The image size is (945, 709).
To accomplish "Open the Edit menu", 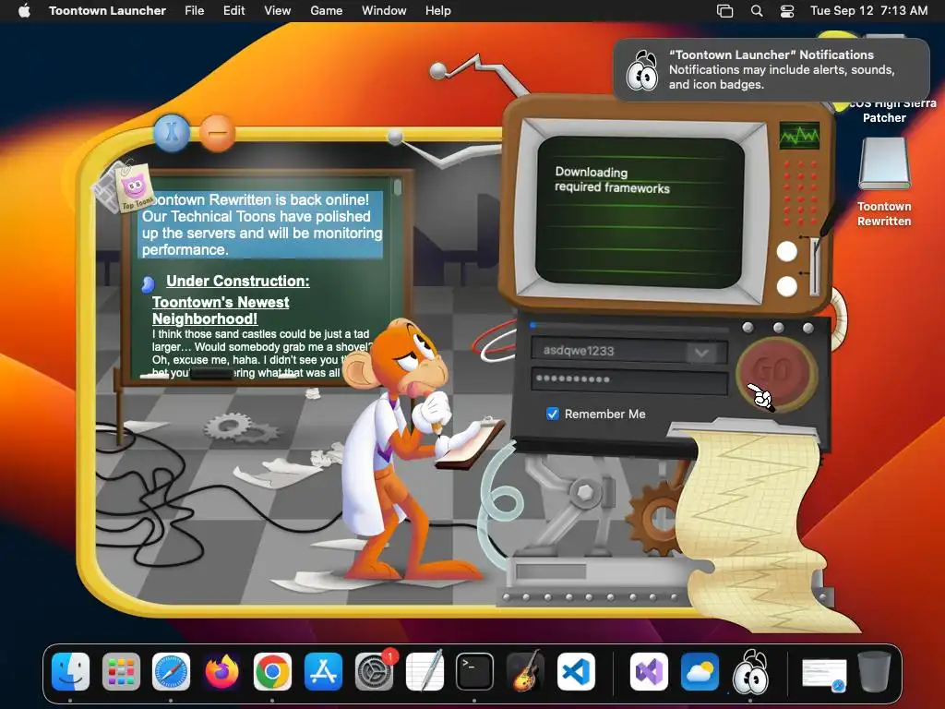I will pos(233,10).
